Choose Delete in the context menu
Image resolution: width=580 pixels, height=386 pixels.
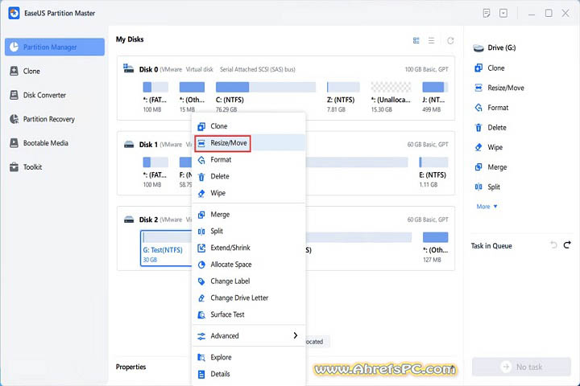click(249, 176)
